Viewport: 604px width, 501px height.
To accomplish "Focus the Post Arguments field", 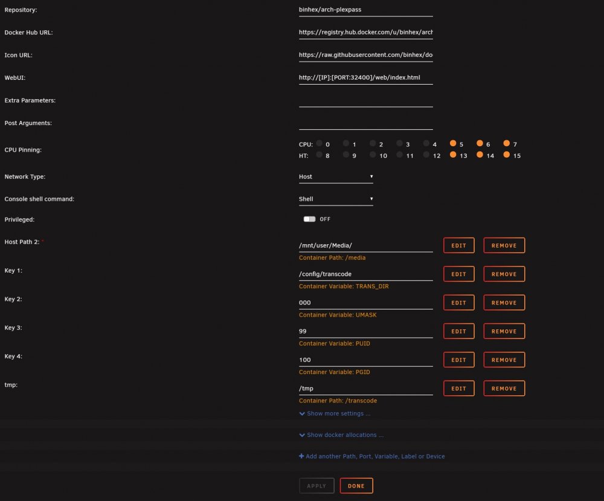I will tap(366, 123).
